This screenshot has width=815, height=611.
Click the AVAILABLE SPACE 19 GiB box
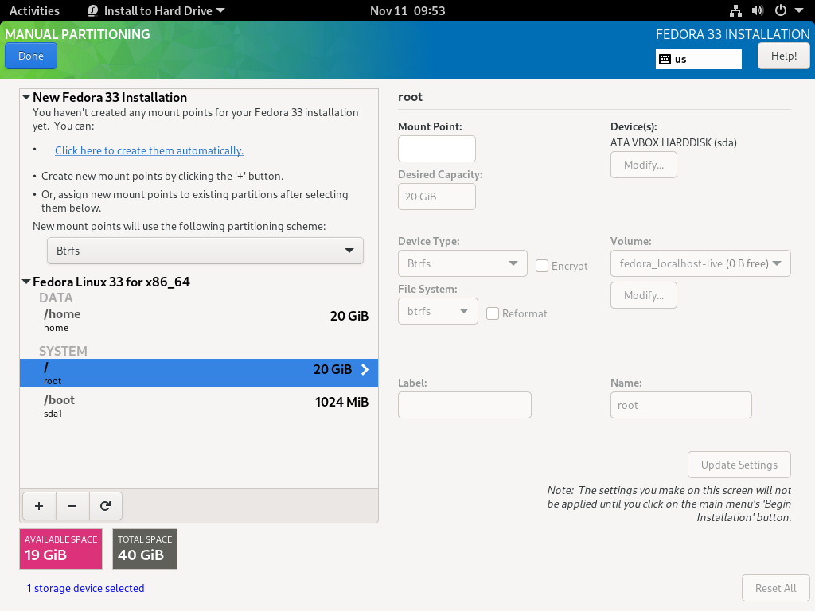coord(60,549)
